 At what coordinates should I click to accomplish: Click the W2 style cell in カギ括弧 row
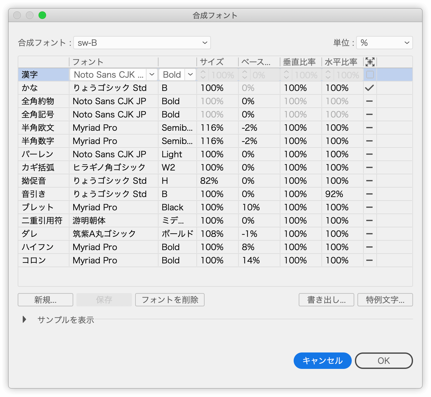(168, 167)
